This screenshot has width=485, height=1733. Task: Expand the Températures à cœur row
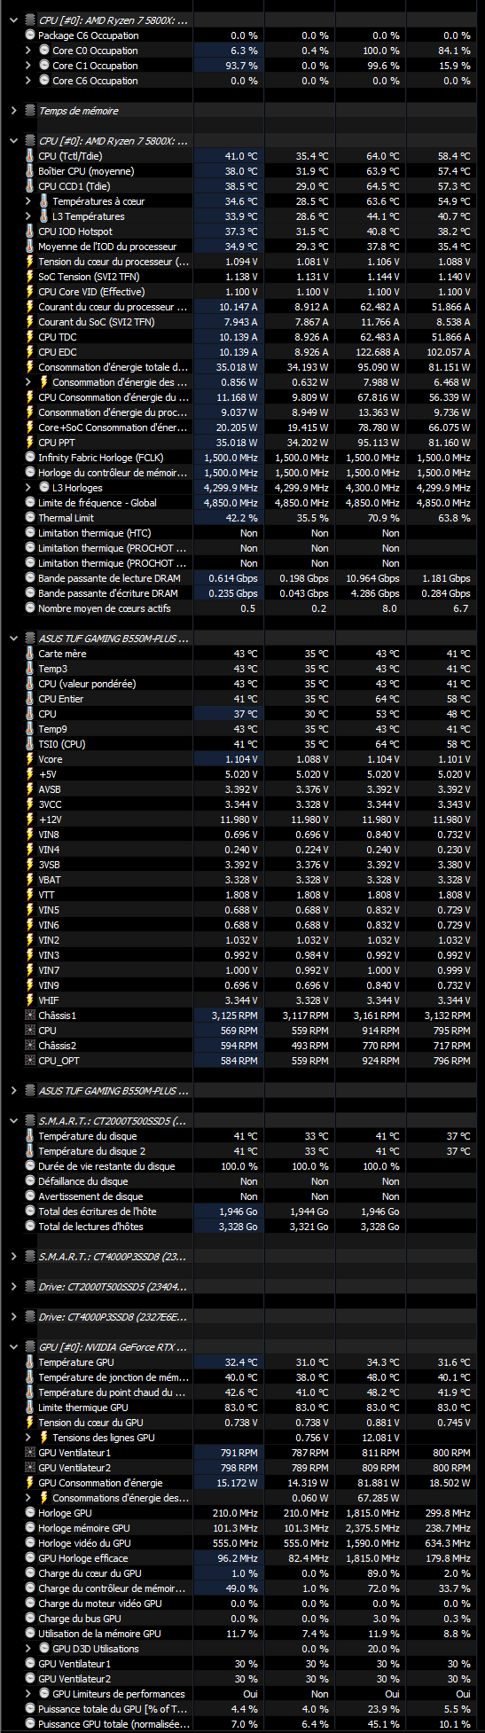27,201
